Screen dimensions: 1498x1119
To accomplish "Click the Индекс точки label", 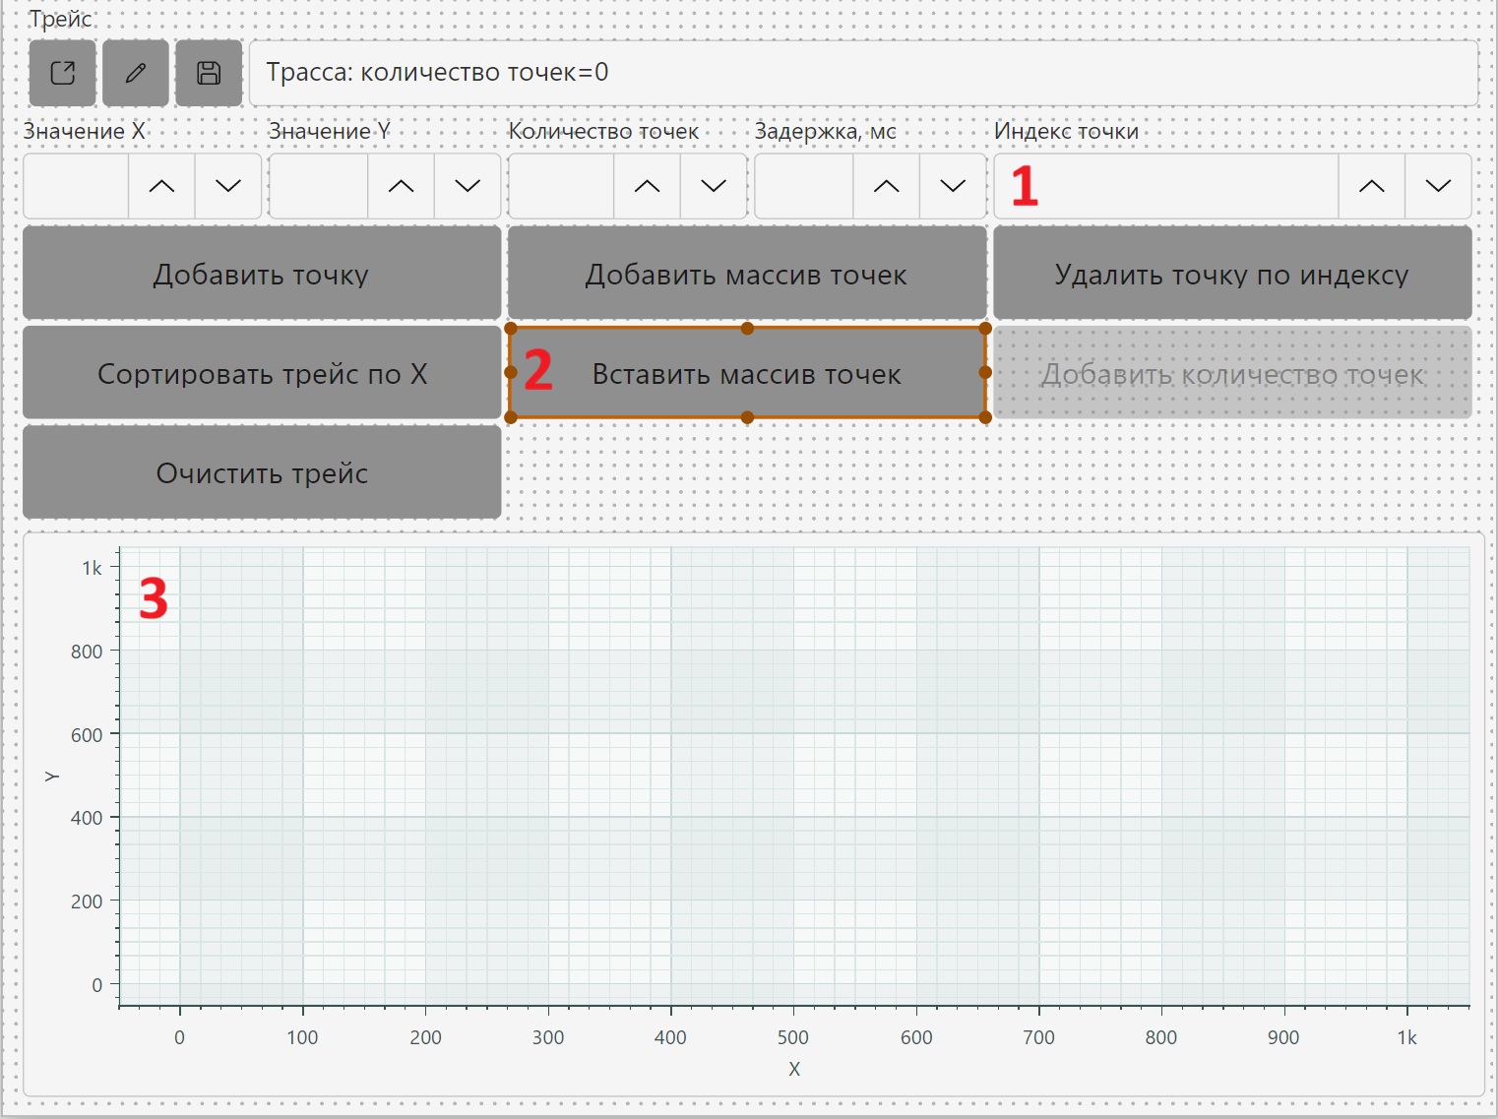I will (x=1066, y=131).
